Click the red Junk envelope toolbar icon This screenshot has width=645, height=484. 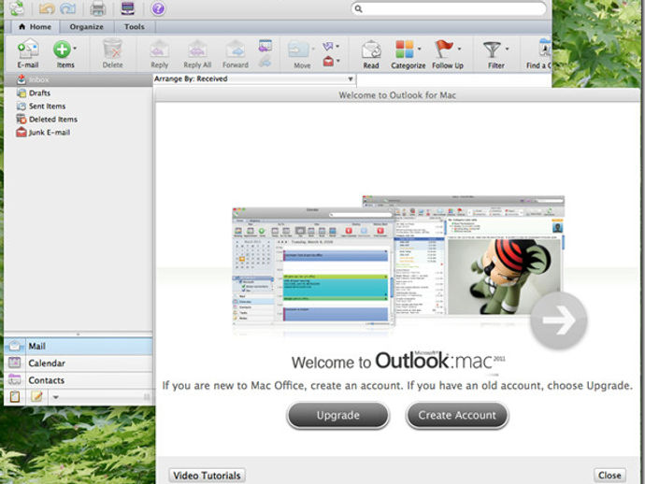(328, 62)
